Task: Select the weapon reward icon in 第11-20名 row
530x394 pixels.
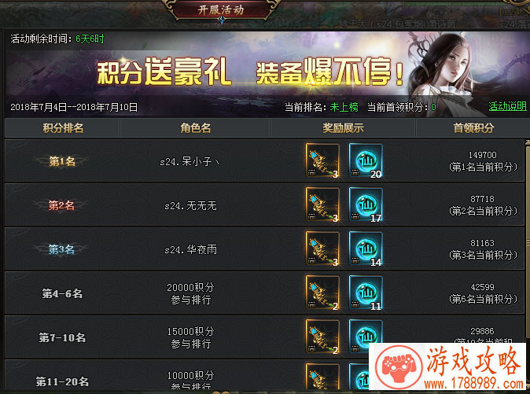Action: [x=322, y=376]
